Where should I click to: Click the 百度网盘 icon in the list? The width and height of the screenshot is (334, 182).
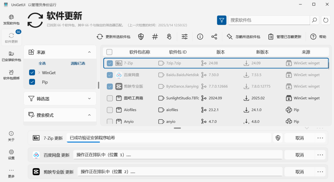pyautogui.click(x=119, y=75)
